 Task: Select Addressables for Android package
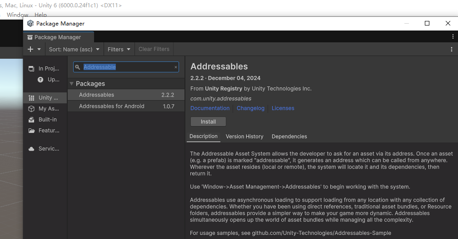pyautogui.click(x=126, y=106)
